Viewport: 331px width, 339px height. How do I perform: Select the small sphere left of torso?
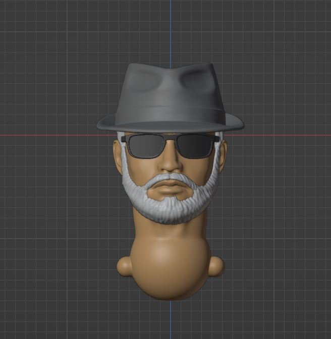click(x=124, y=267)
